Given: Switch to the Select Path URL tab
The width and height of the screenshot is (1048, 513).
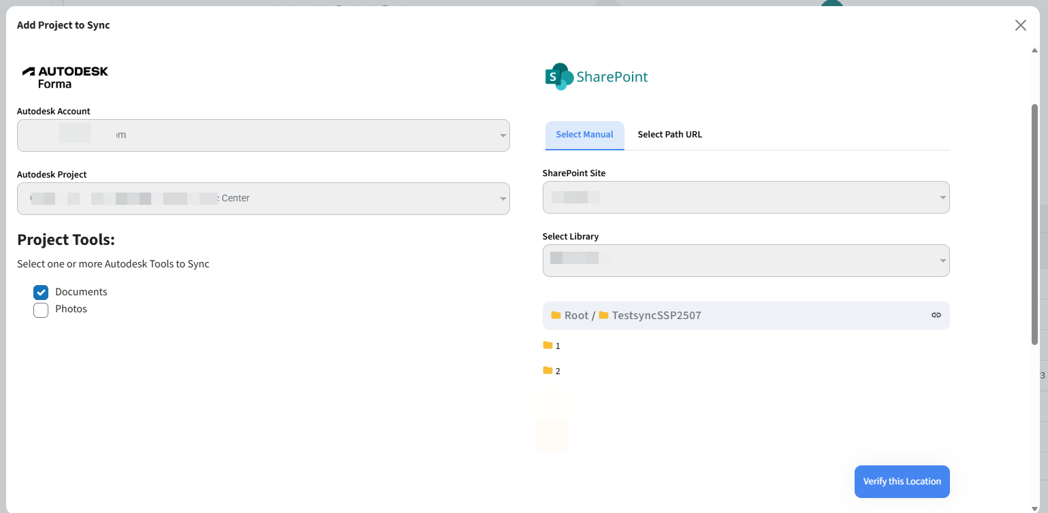Looking at the screenshot, I should (669, 135).
